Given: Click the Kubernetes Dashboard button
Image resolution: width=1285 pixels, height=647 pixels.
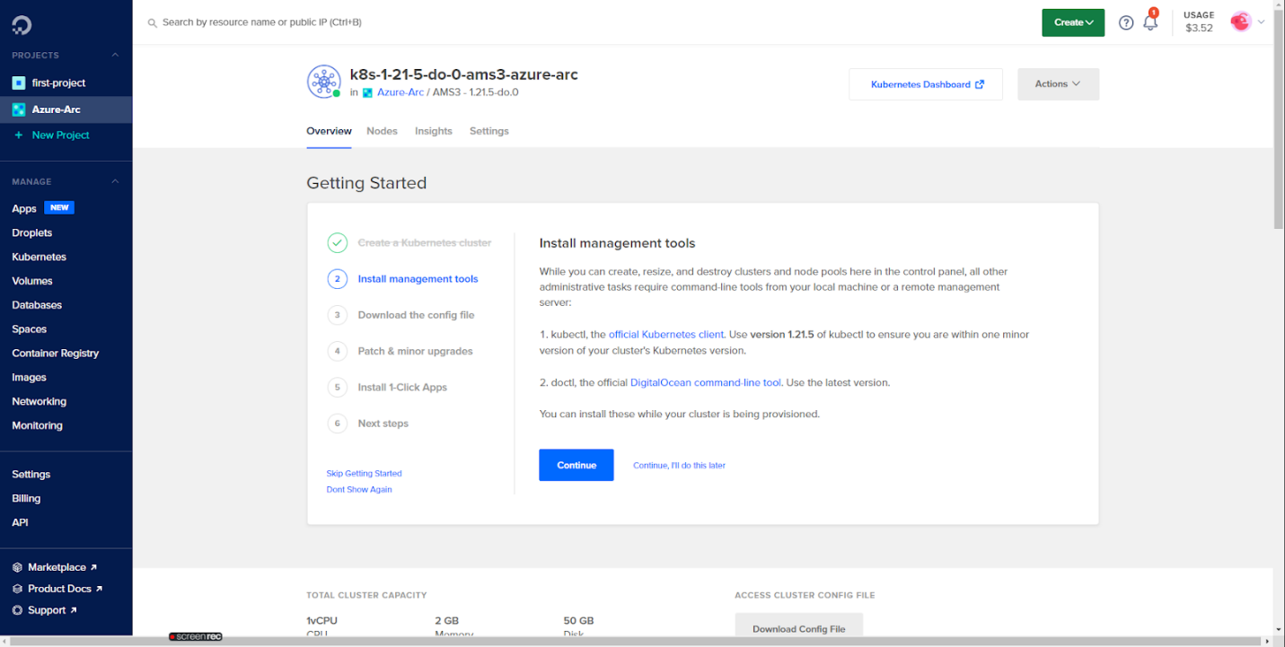Looking at the screenshot, I should point(926,84).
